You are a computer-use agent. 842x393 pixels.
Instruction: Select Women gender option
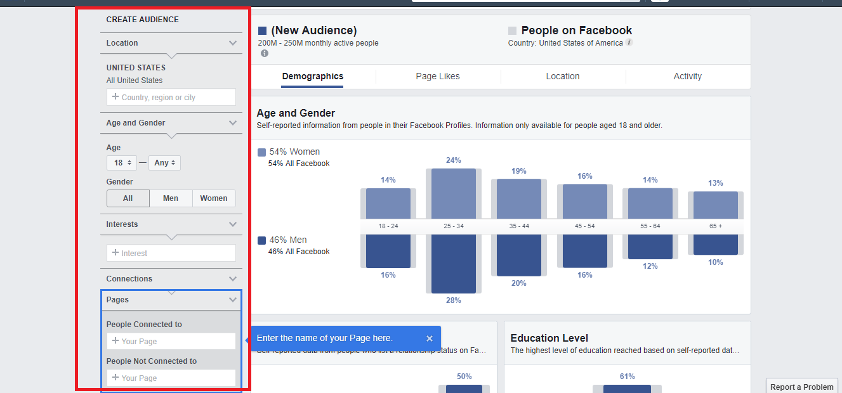tap(214, 198)
